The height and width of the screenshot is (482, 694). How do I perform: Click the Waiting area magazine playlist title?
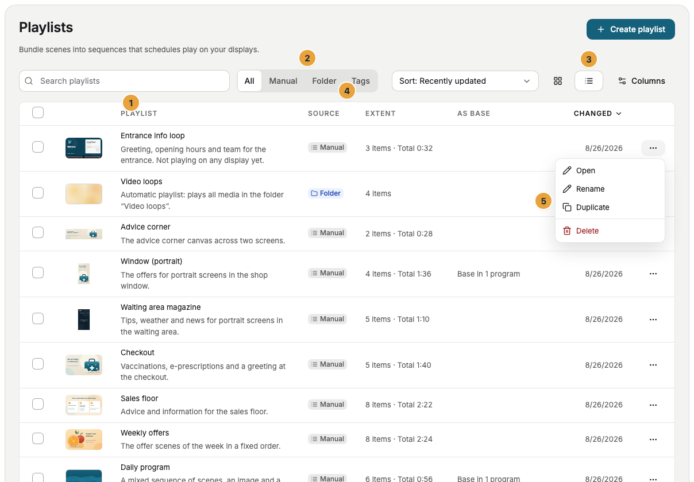161,308
